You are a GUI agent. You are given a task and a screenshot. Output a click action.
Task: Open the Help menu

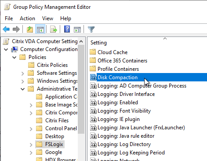(x=65, y=18)
